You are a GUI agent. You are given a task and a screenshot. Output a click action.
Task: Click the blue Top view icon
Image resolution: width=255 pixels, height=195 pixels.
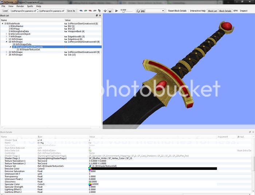pos(81,11)
